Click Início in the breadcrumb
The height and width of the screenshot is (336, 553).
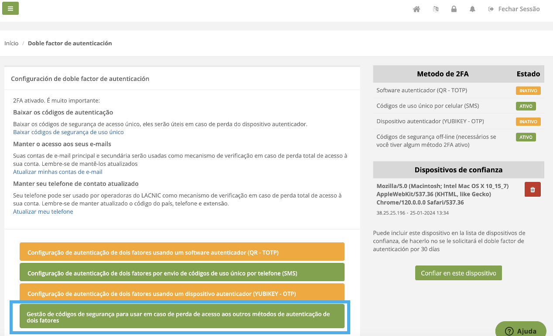click(11, 44)
